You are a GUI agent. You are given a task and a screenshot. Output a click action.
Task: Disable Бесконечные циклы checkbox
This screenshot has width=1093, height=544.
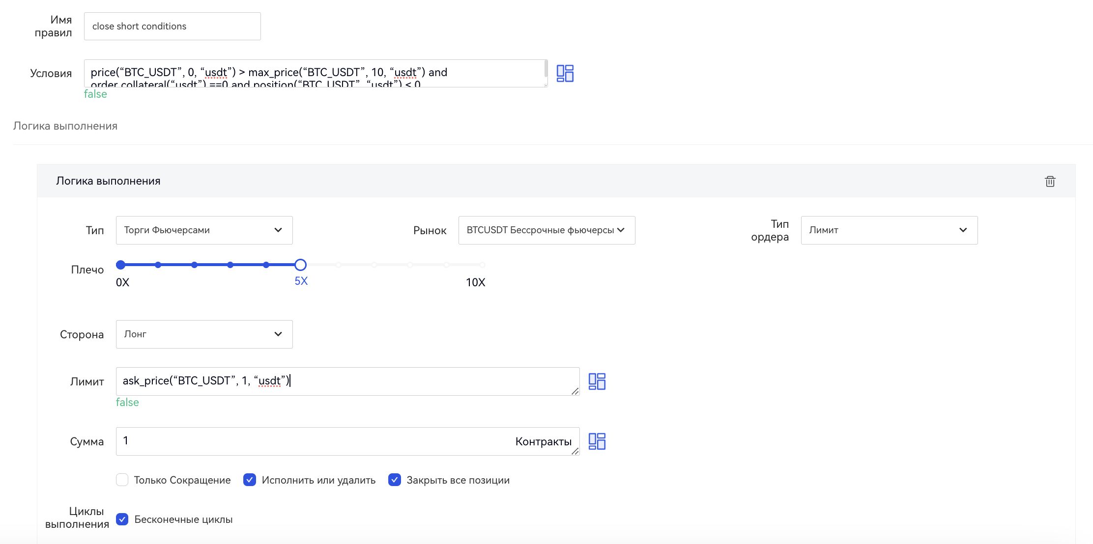122,519
